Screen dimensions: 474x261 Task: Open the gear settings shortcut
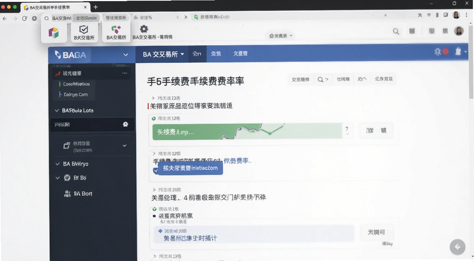point(144,29)
